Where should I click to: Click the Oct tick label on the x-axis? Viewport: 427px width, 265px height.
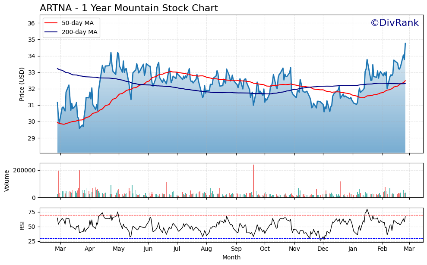[x=265, y=249]
